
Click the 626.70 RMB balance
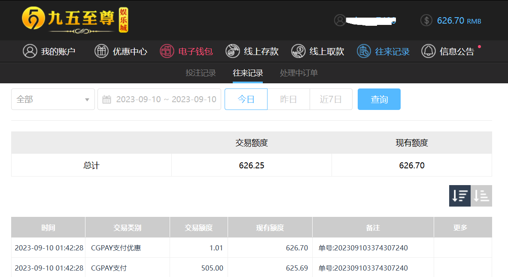[459, 21]
